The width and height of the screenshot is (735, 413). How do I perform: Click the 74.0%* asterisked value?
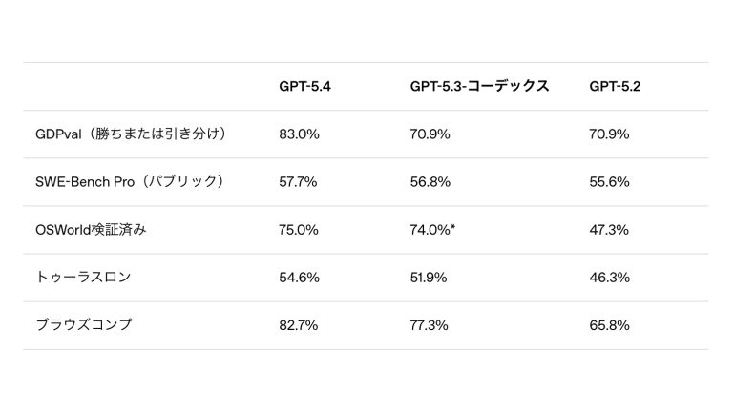(432, 229)
